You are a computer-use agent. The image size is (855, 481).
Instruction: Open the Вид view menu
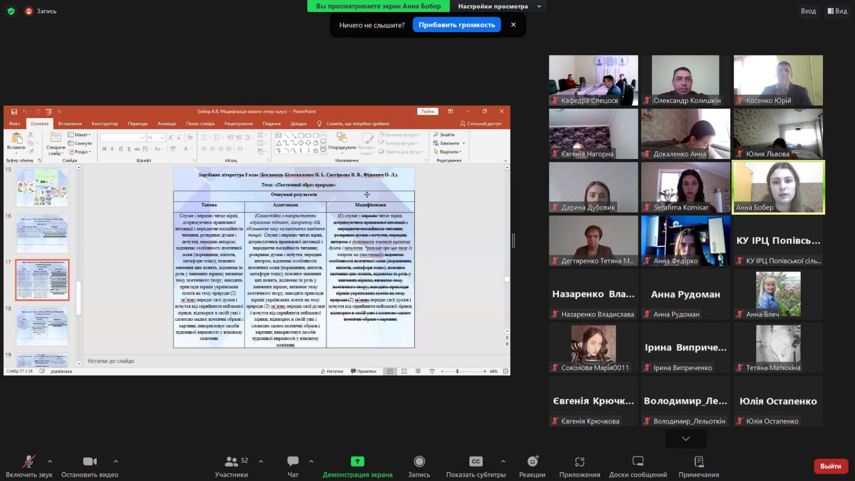[837, 11]
